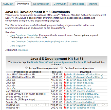
Task: Open the Training tab
Action: coord(93,4)
